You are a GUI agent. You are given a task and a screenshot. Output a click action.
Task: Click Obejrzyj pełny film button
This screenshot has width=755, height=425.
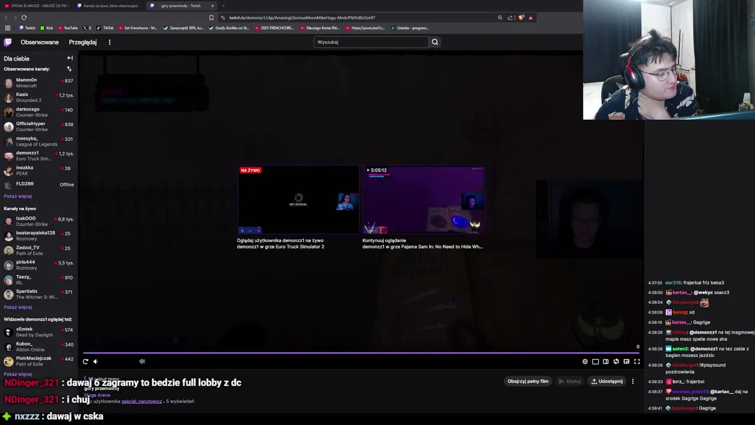pyautogui.click(x=528, y=381)
